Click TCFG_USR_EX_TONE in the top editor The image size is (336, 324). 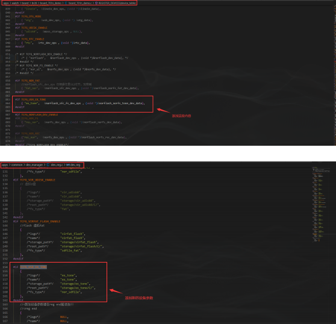coord(34,99)
